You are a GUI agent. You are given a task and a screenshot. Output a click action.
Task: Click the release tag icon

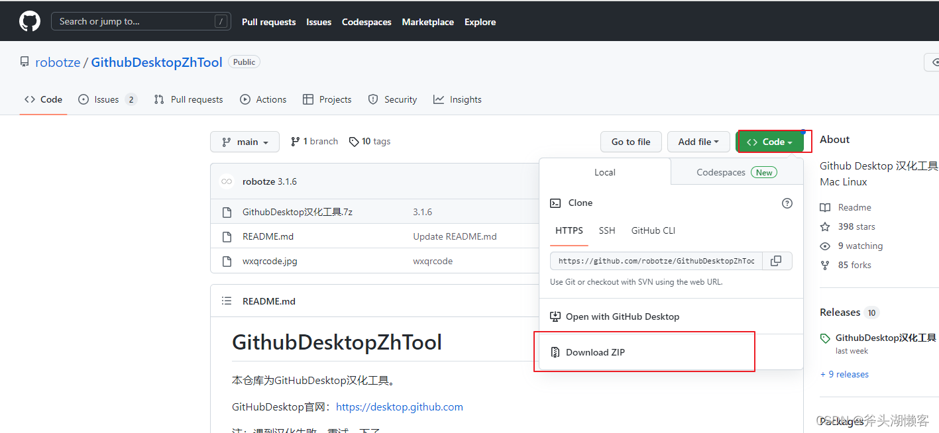tap(825, 338)
